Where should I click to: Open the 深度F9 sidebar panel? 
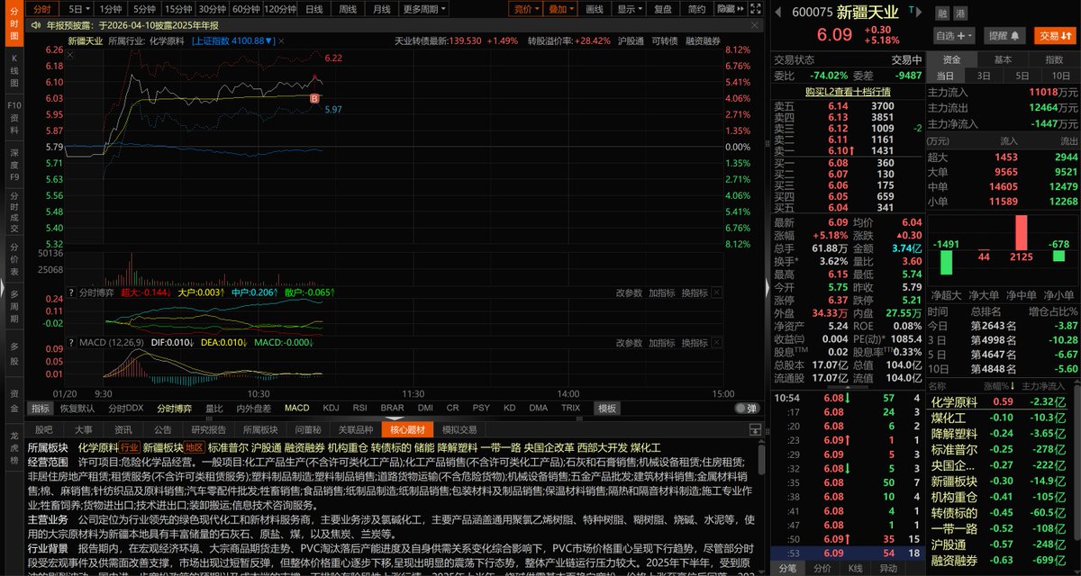[14, 165]
